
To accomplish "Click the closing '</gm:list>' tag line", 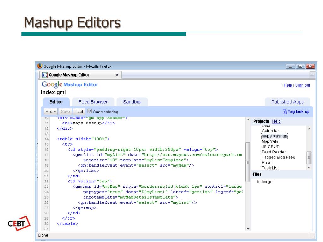I will 86,171.
